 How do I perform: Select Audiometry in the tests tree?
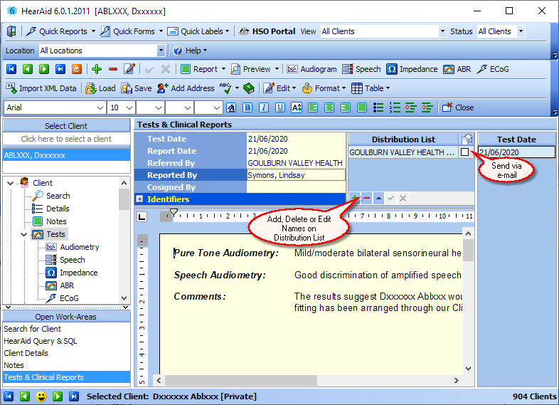point(80,247)
